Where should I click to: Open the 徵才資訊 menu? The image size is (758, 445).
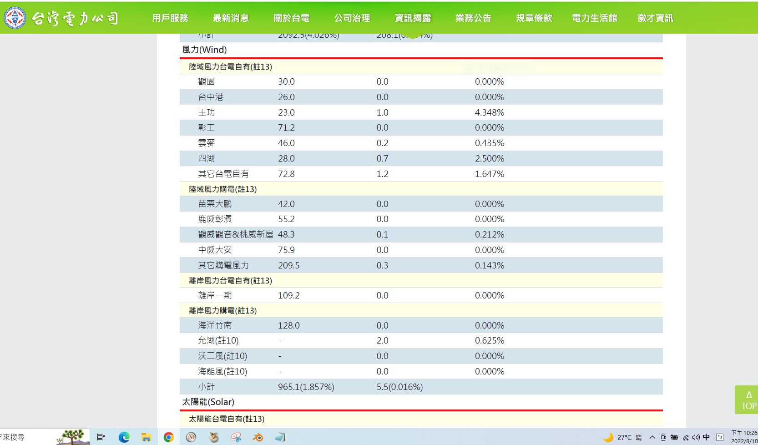[655, 18]
